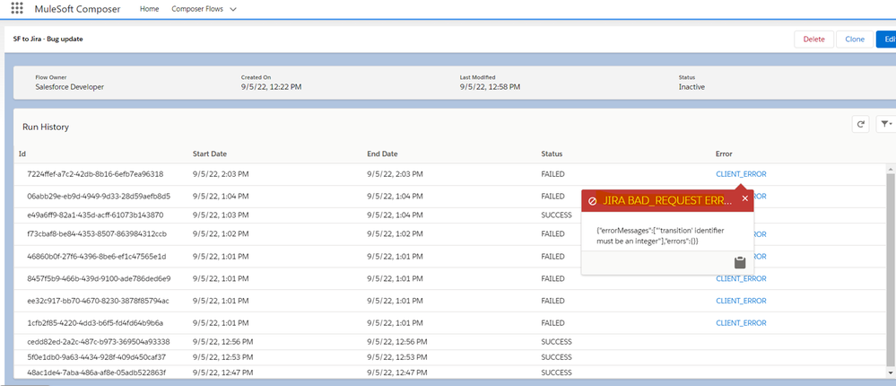Click the Run History vertical scrollbar
The width and height of the screenshot is (896, 386).
point(891,268)
